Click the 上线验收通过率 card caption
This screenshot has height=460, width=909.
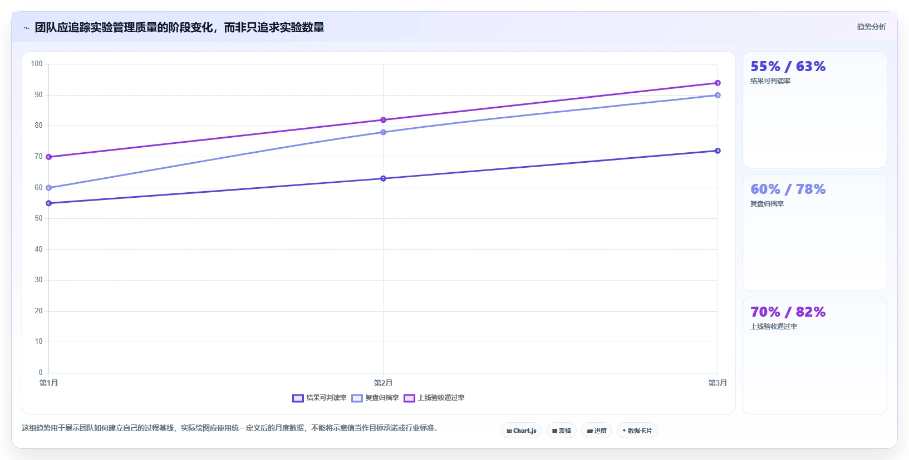pyautogui.click(x=774, y=327)
